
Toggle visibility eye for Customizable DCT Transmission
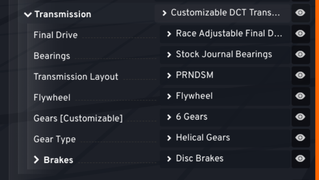[301, 13]
